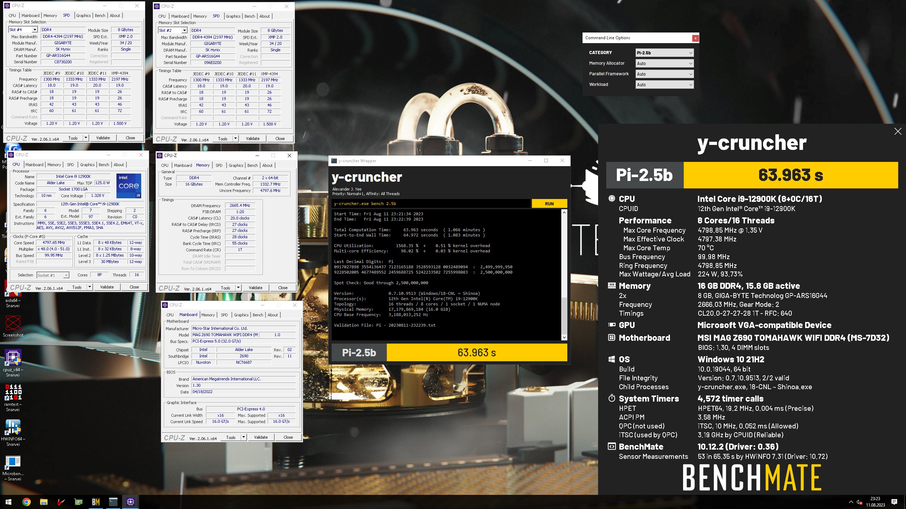Click Tools in the i9-12900K CPU-Z window

(x=77, y=287)
